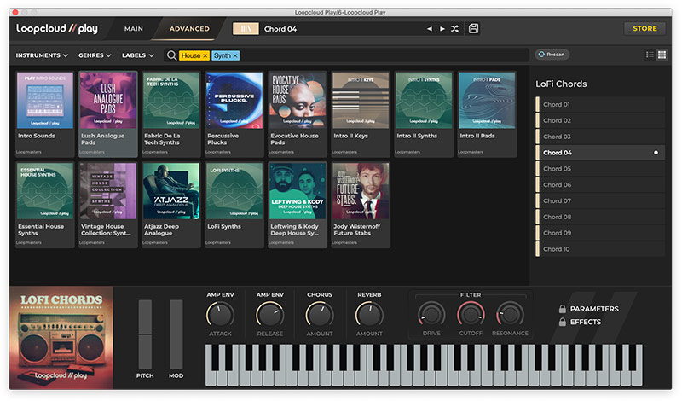Select preset Chord 07
This screenshot has height=401, width=682.
600,201
